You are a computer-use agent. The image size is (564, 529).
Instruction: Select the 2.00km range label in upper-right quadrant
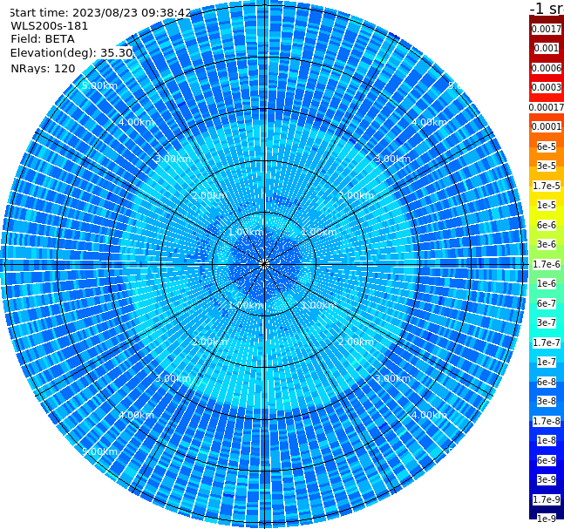(356, 195)
